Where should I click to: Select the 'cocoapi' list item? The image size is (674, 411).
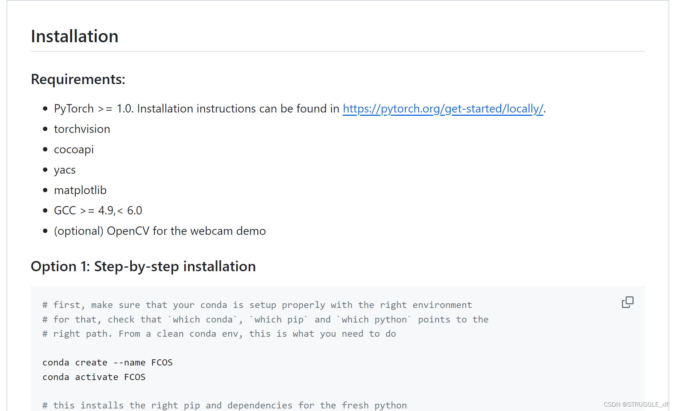coord(74,149)
